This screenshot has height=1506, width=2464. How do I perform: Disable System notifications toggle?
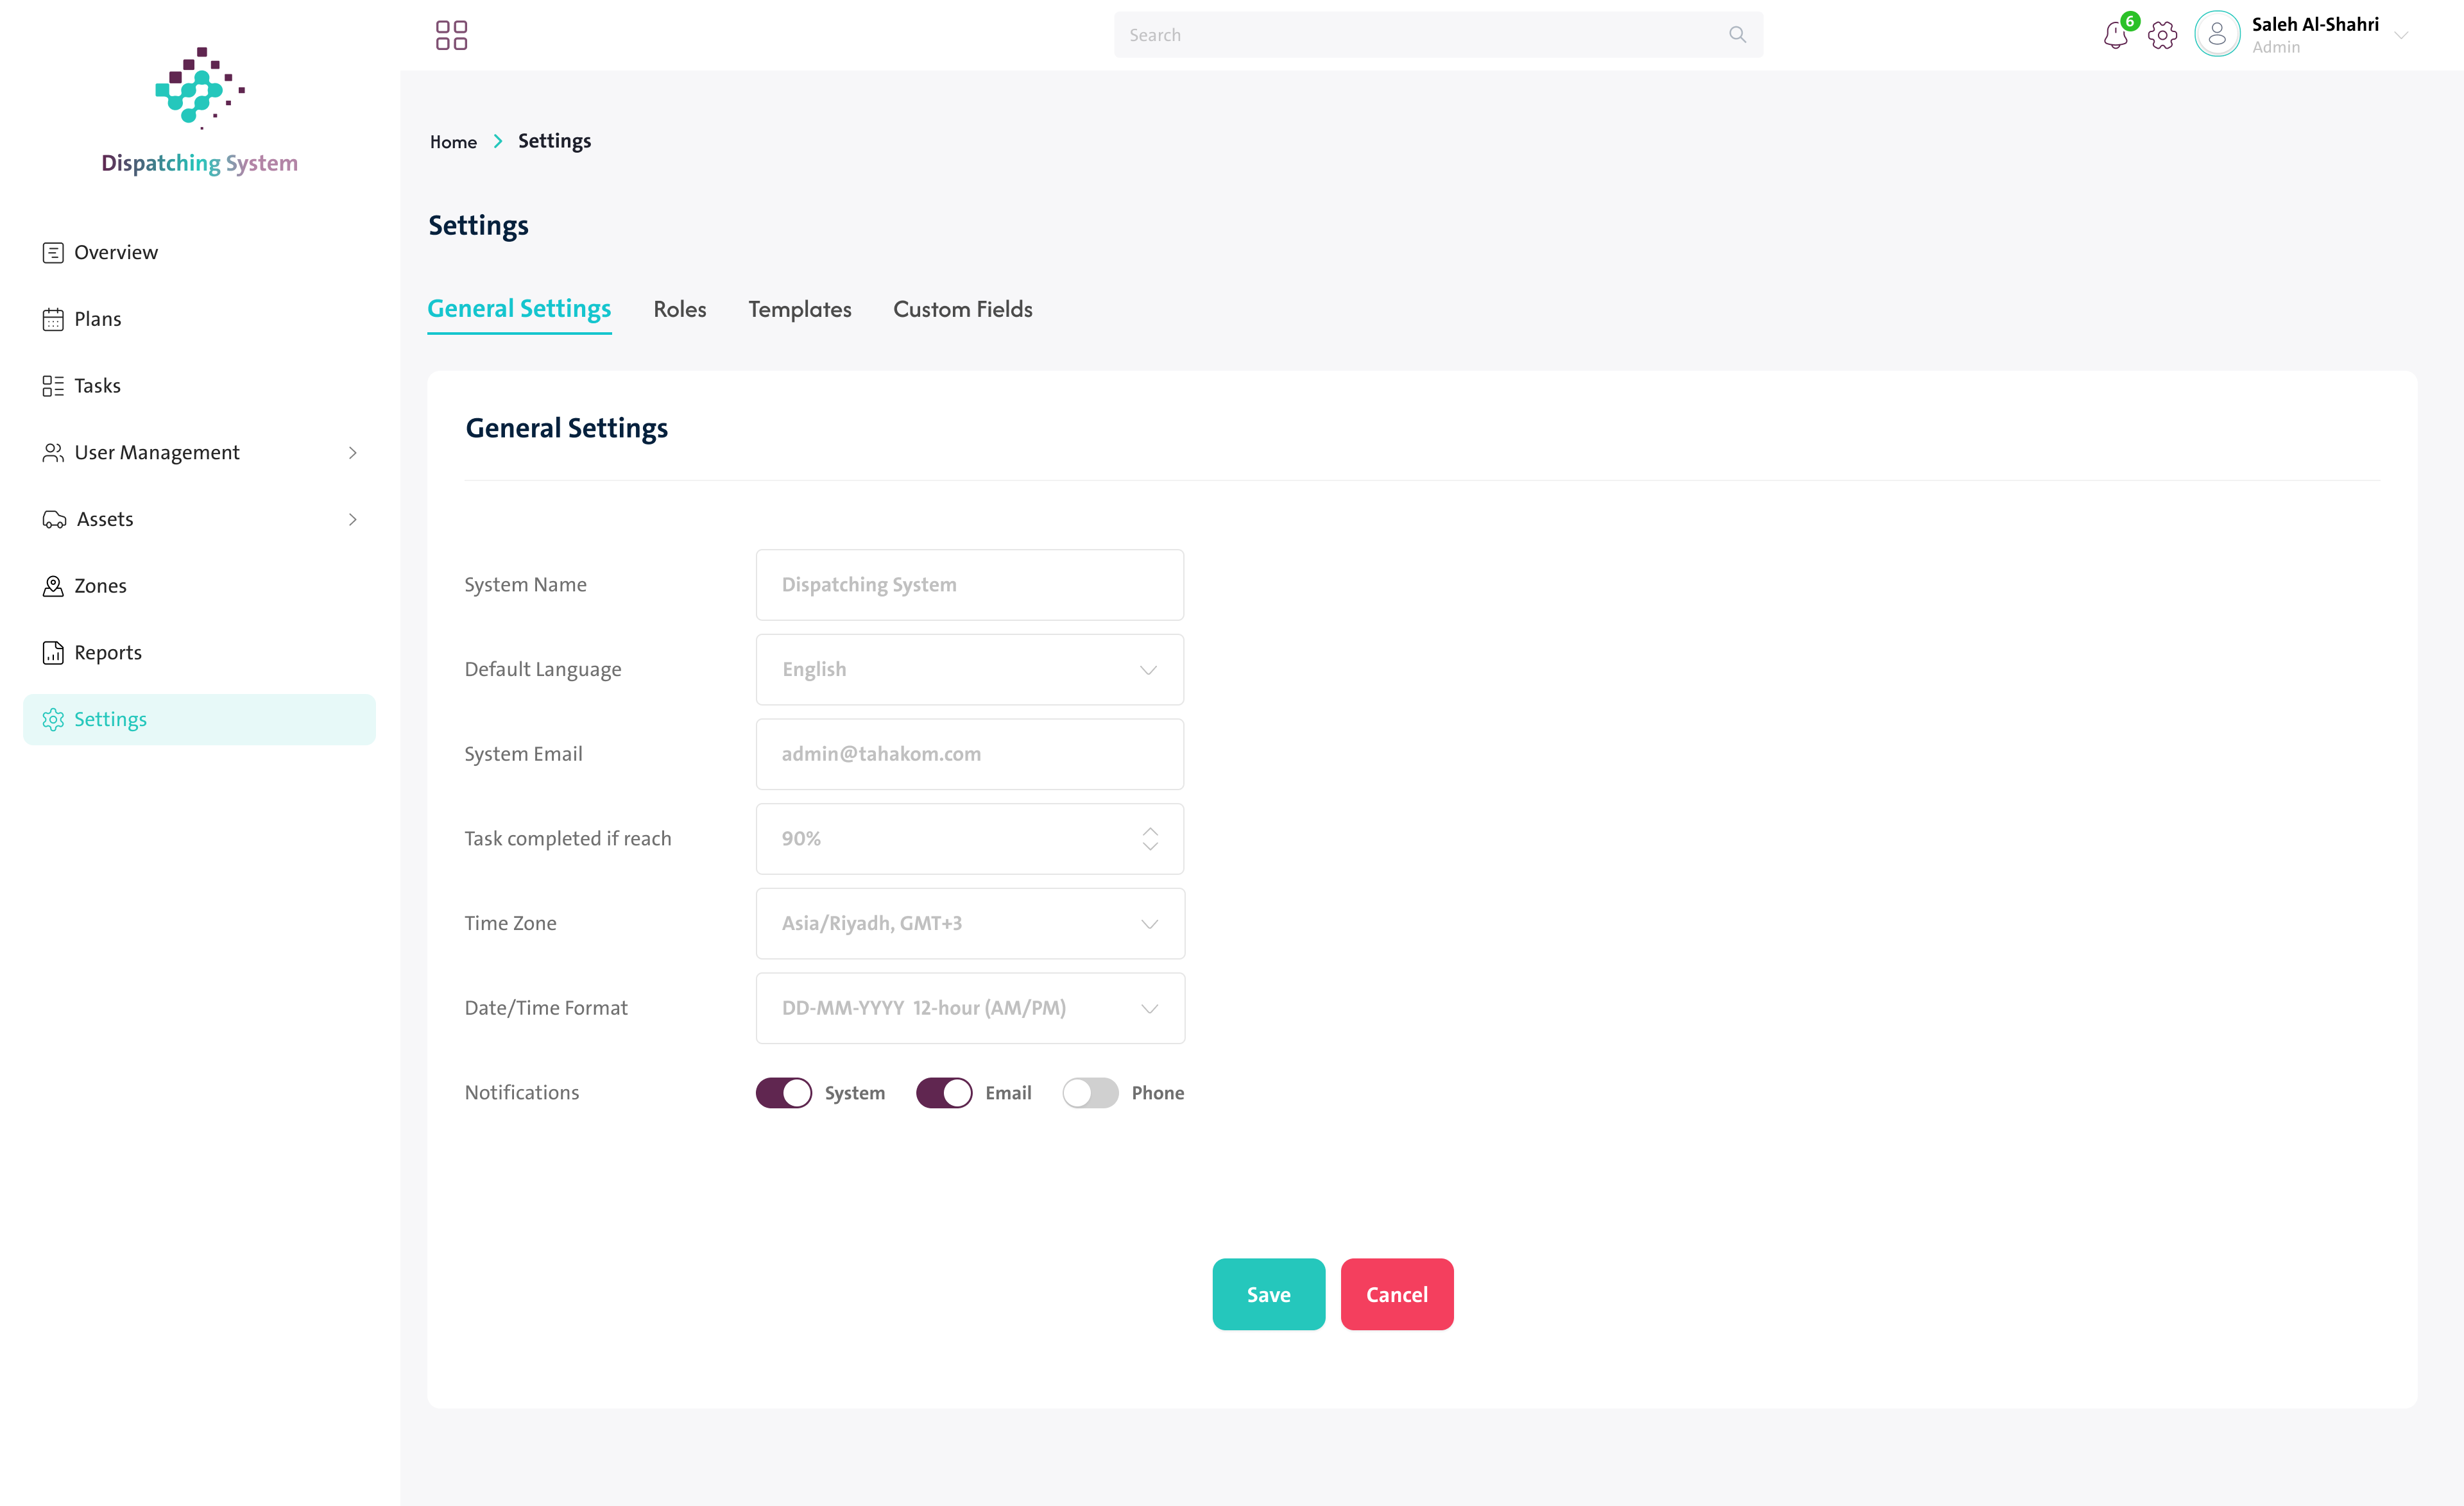tap(783, 1092)
